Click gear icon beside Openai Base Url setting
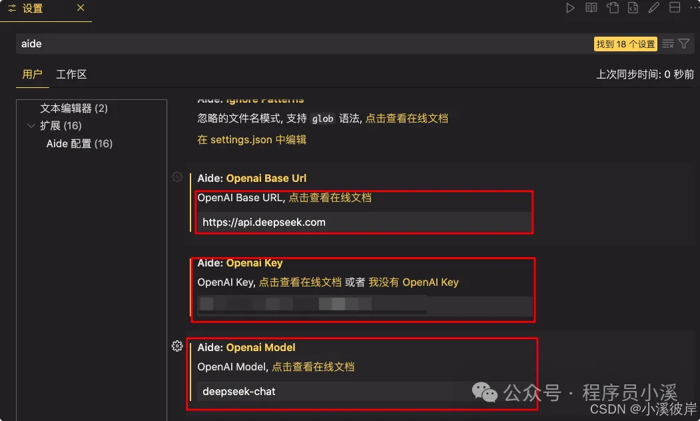The image size is (700, 421). pos(177,177)
